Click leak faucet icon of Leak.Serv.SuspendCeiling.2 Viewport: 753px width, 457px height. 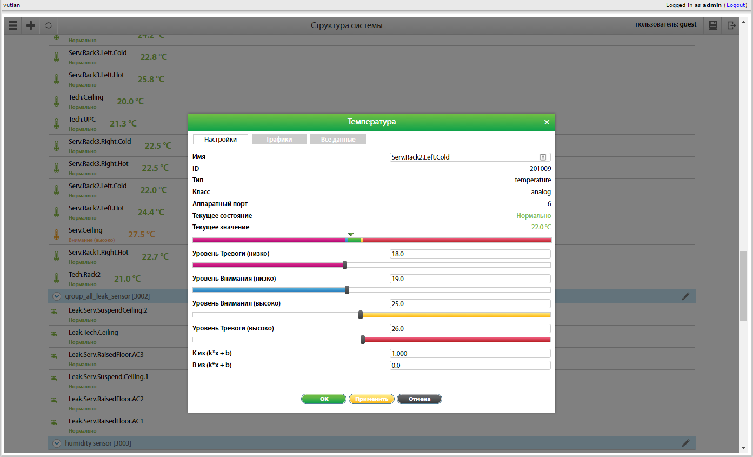pyautogui.click(x=54, y=312)
